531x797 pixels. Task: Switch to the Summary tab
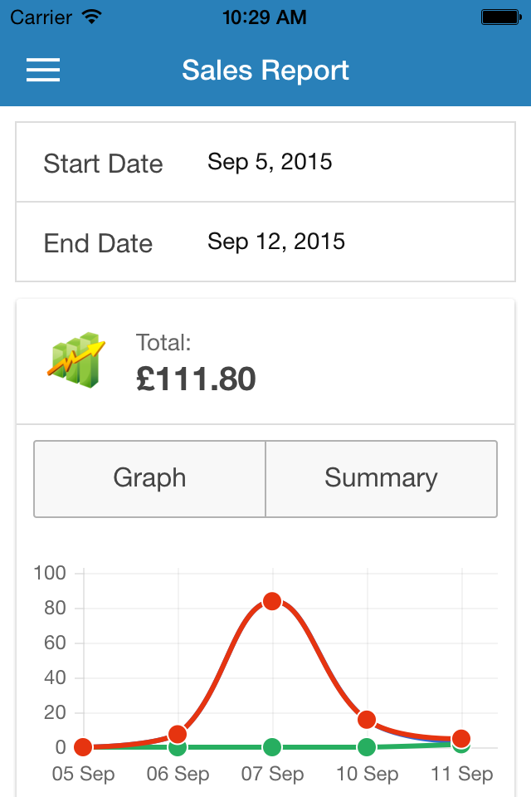coord(381,478)
